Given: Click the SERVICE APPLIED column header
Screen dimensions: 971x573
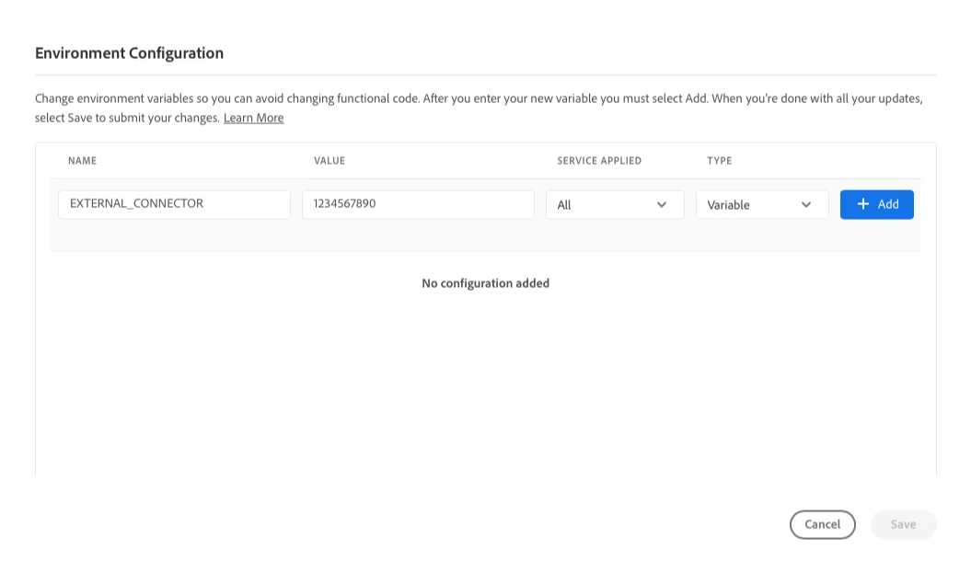Looking at the screenshot, I should click(x=599, y=161).
